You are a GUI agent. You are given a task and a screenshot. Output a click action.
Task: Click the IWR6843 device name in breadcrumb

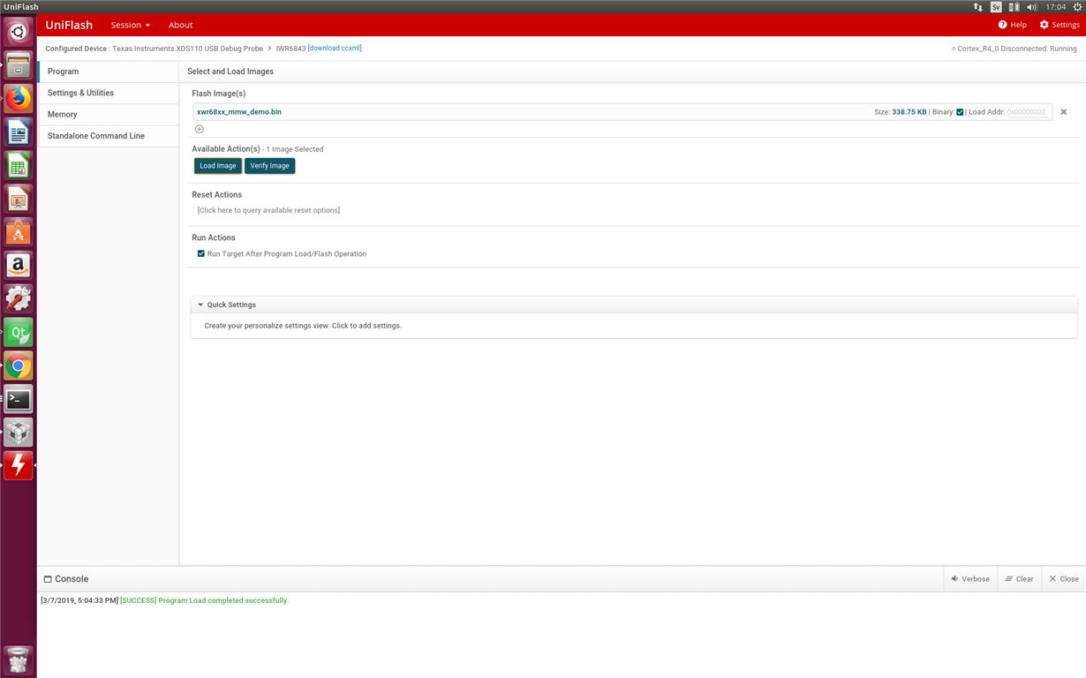pyautogui.click(x=290, y=49)
